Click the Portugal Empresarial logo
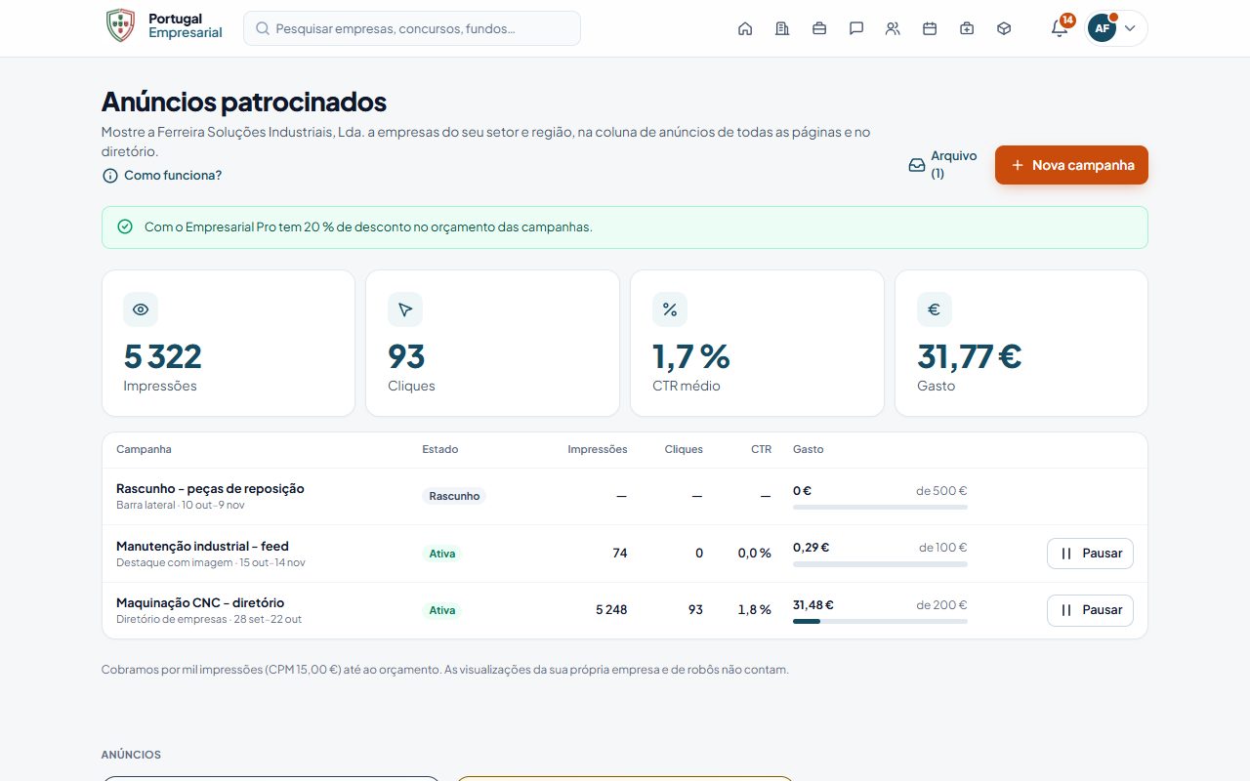 pyautogui.click(x=163, y=25)
